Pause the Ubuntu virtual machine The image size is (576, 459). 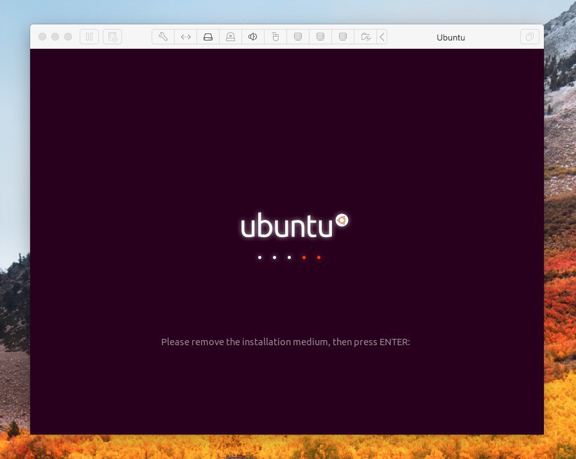click(x=89, y=37)
